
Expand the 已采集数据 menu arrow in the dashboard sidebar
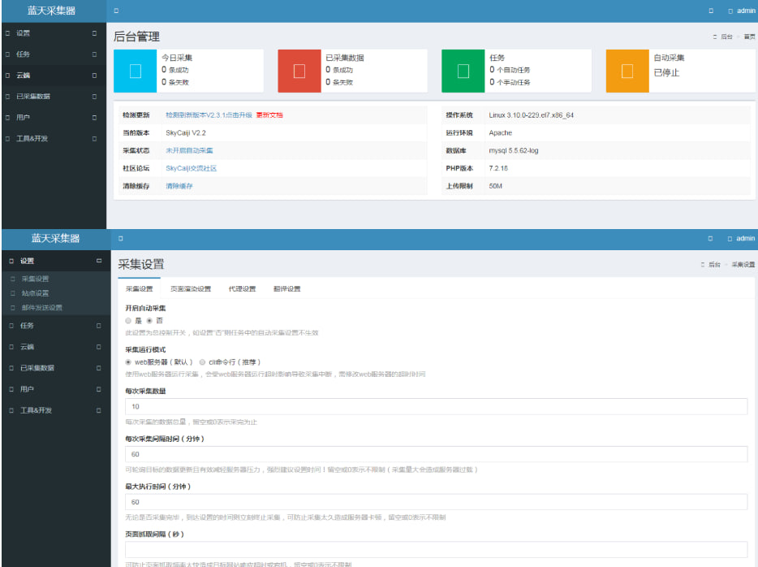[94, 97]
